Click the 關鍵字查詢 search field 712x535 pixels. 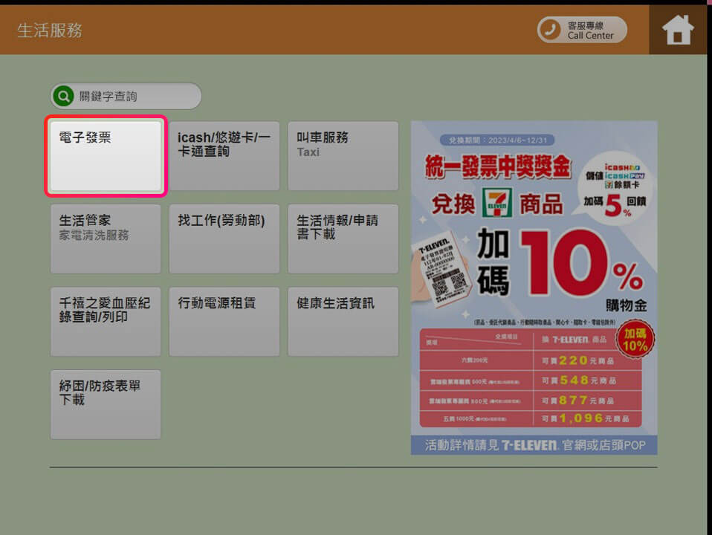(x=126, y=97)
